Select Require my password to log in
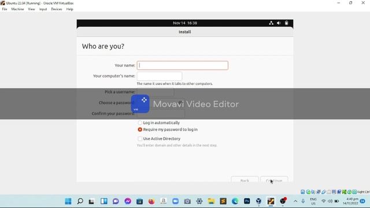The height and width of the screenshot is (208, 370). (140, 129)
